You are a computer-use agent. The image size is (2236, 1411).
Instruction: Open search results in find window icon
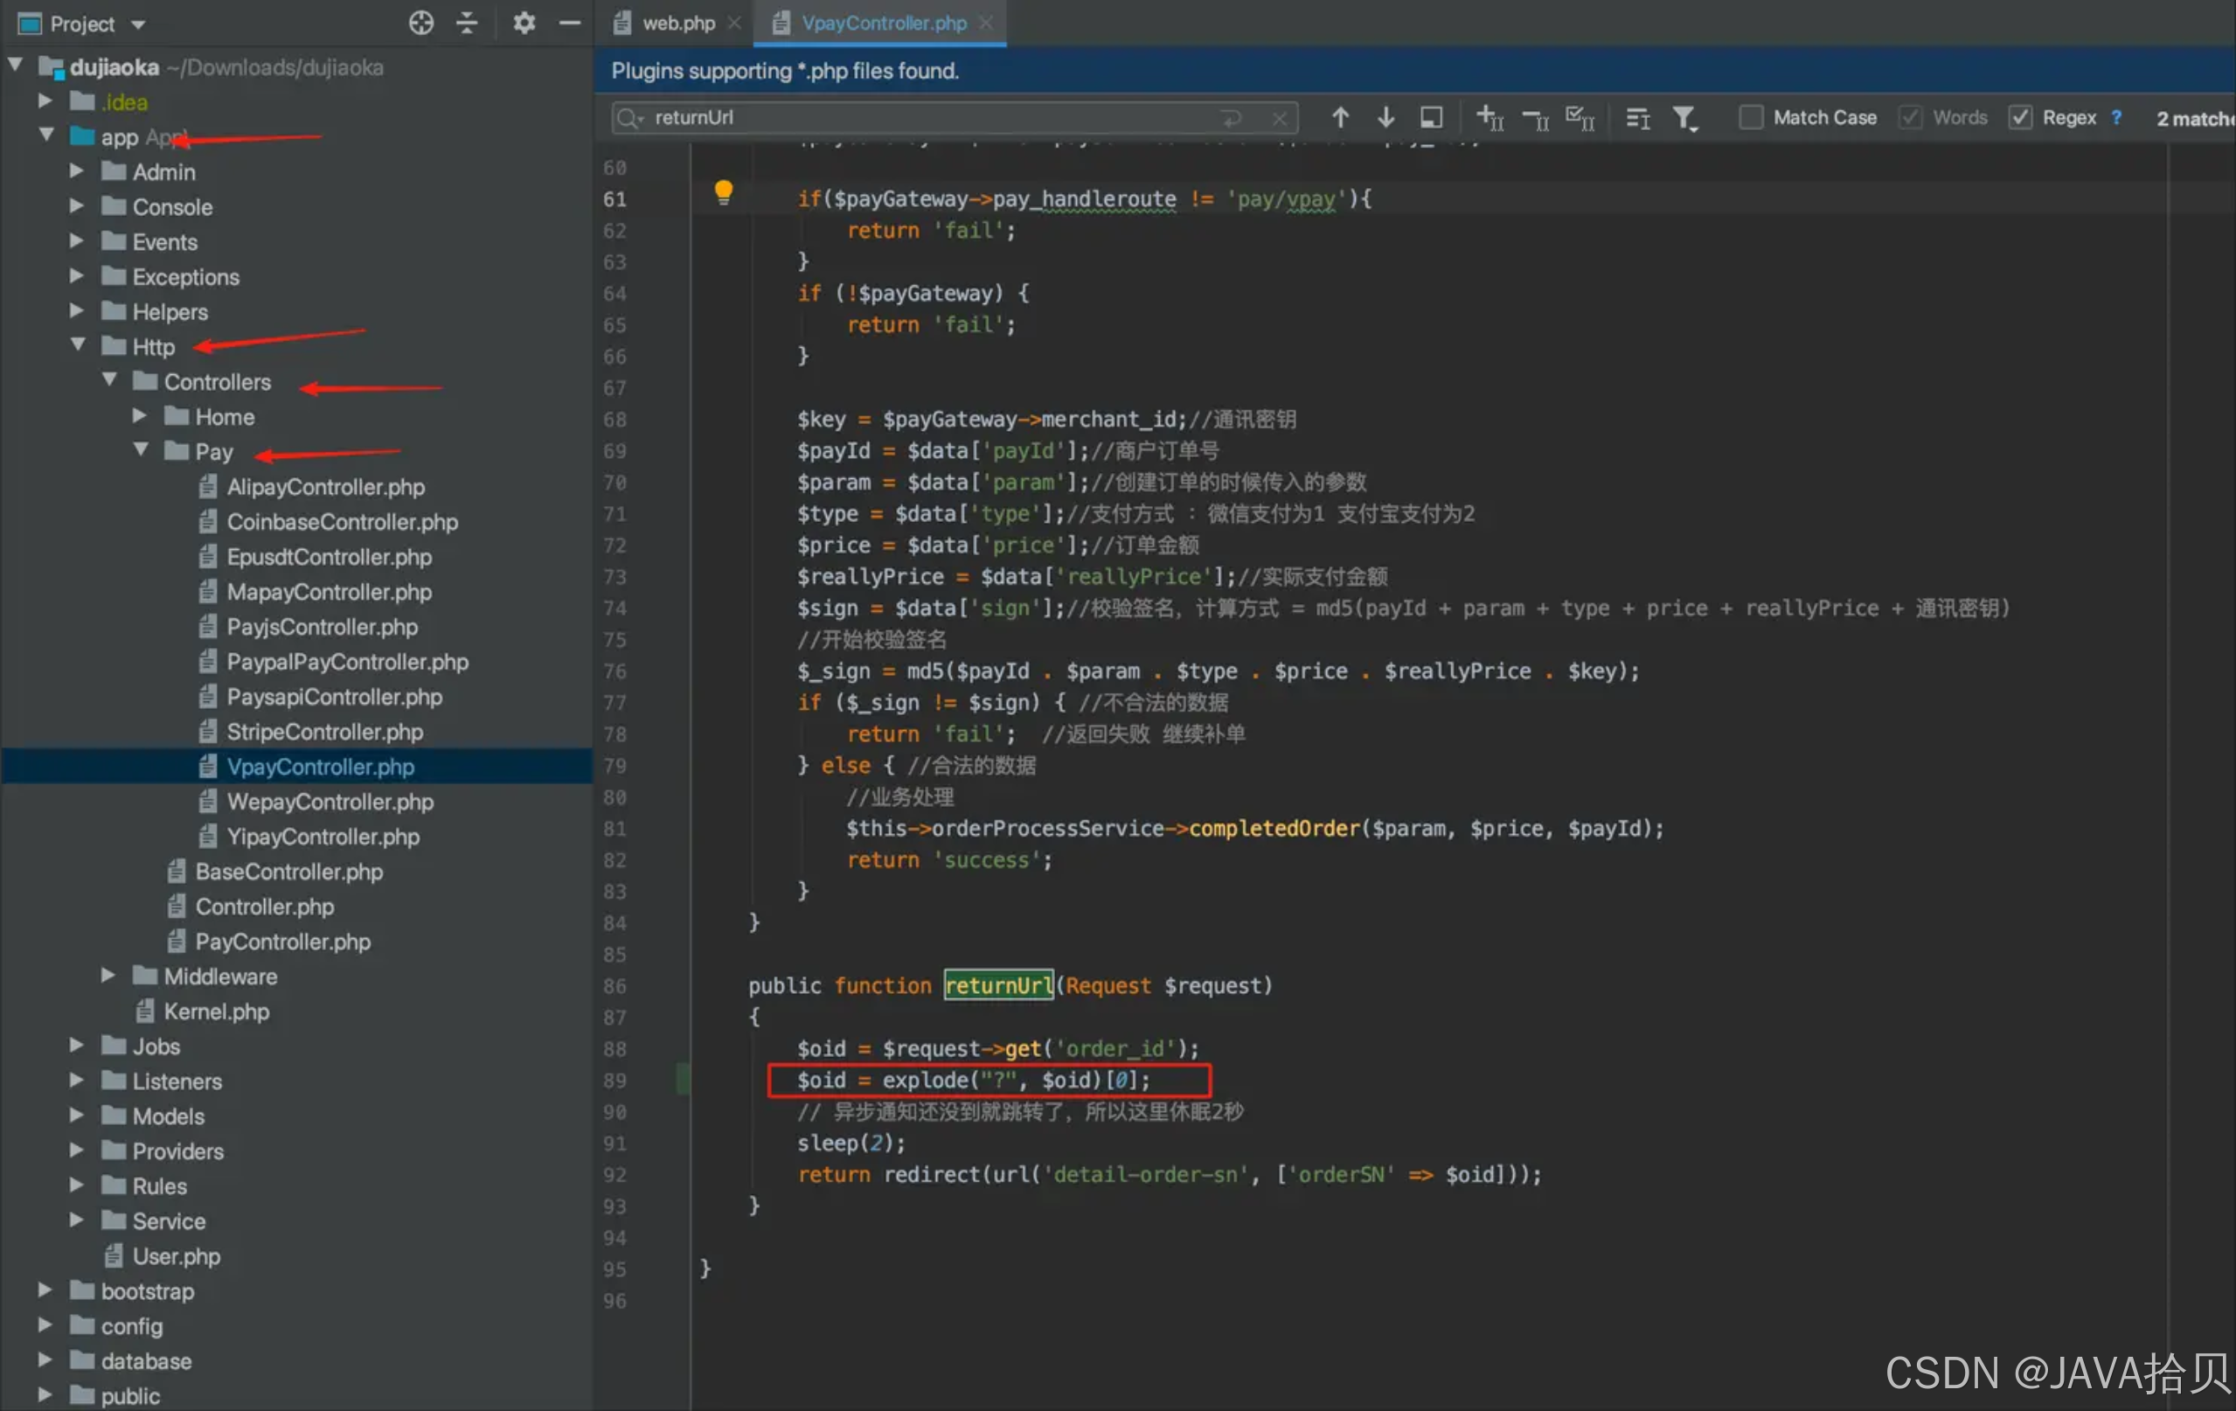point(1431,117)
